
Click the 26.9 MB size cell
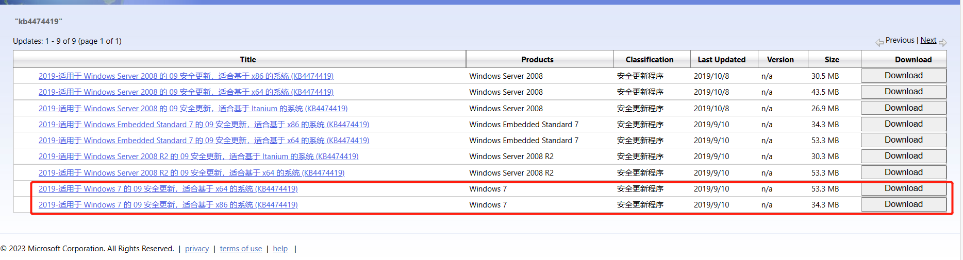click(x=825, y=109)
